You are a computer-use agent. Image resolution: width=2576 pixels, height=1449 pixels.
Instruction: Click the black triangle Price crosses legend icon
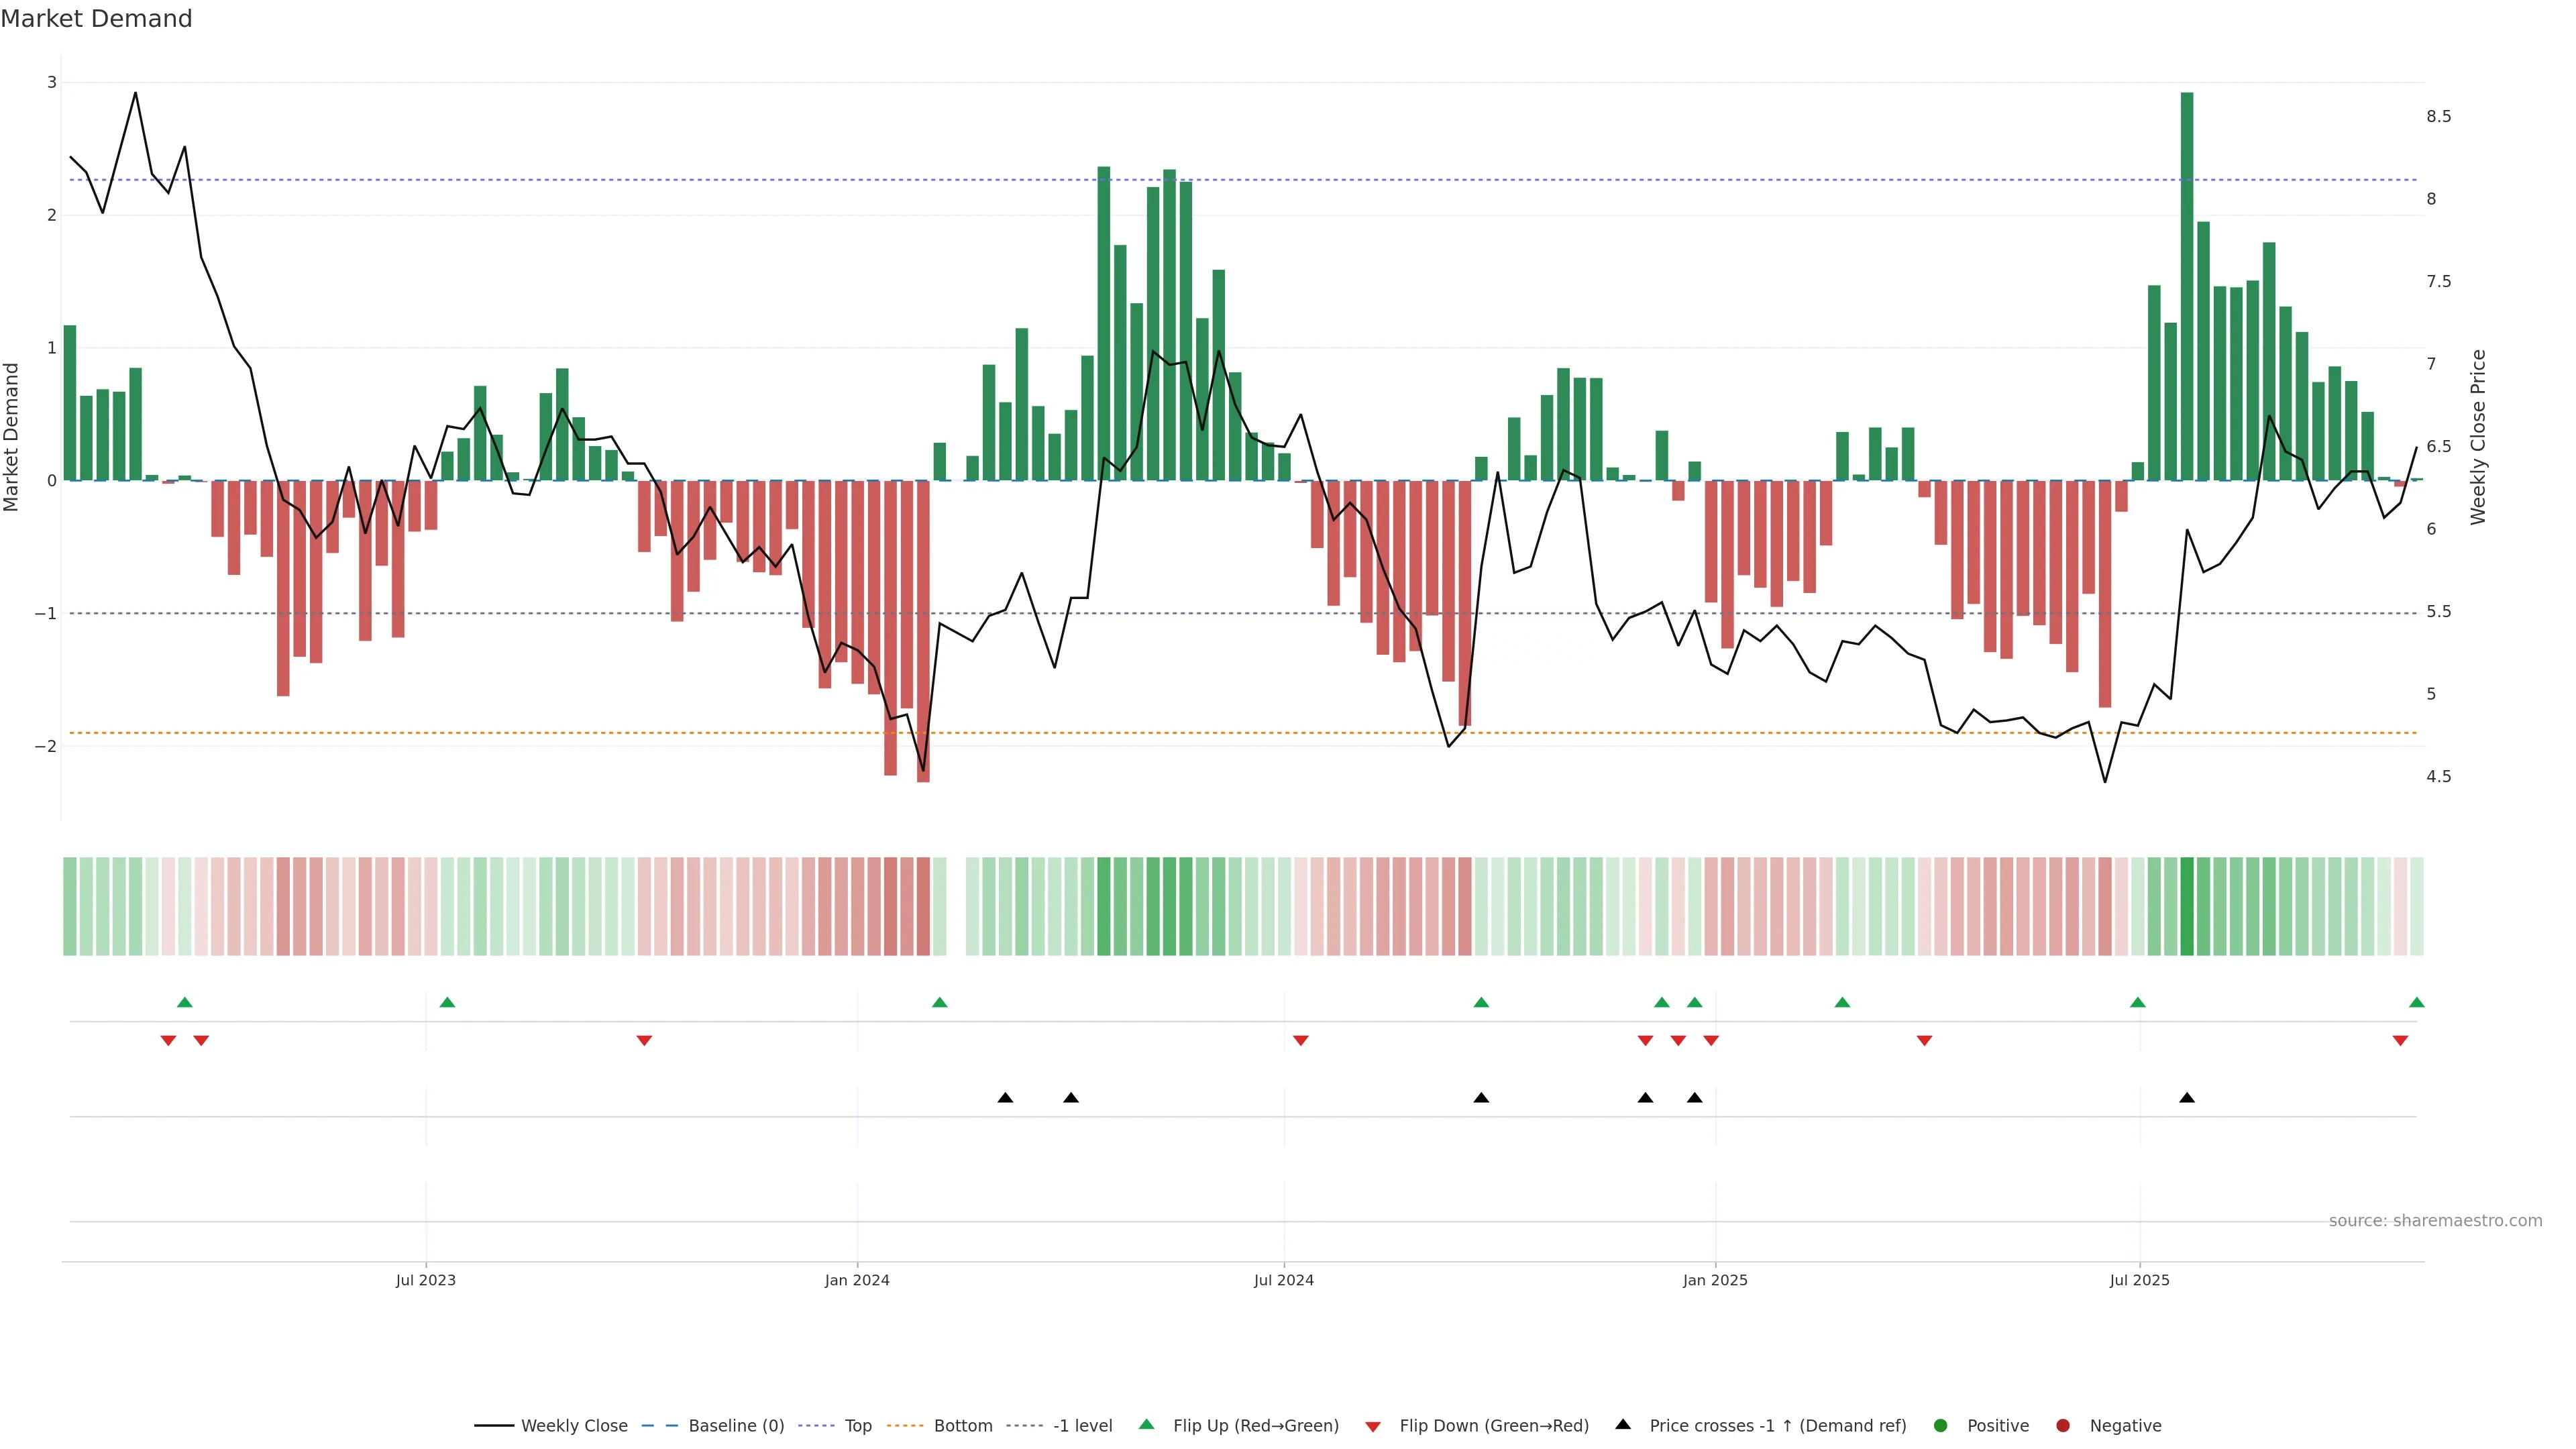pyautogui.click(x=1623, y=1424)
